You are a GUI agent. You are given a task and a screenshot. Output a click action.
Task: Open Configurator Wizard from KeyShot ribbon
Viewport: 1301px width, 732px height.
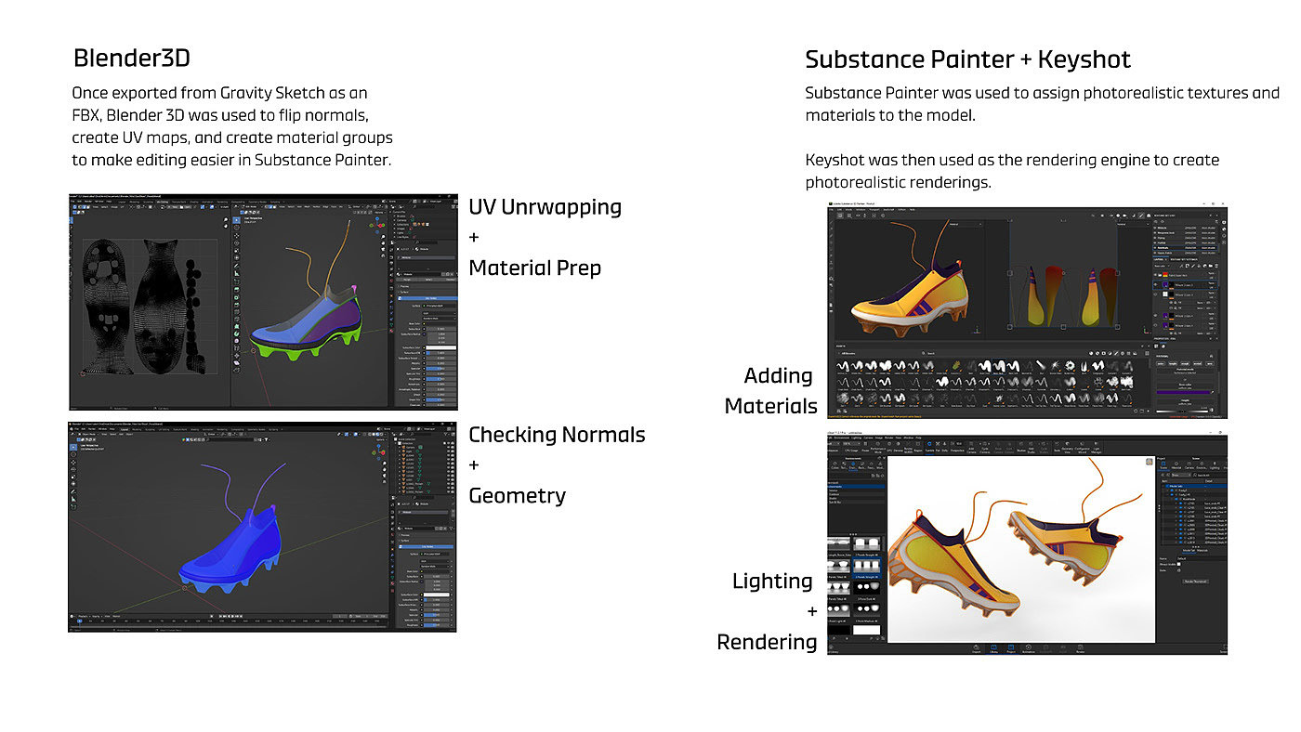click(1084, 447)
